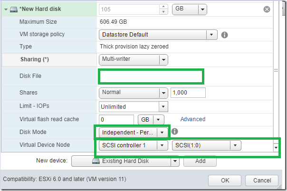The width and height of the screenshot is (287, 191).
Task: Click the OK button
Action: (x=225, y=181)
